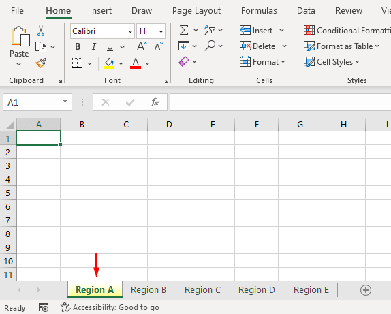Screen dimensions: 391x314
Task: Expand the Paste options arrow
Action: tap(19, 64)
